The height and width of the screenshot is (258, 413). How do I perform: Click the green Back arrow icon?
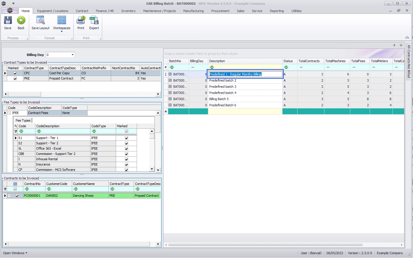click(21, 21)
